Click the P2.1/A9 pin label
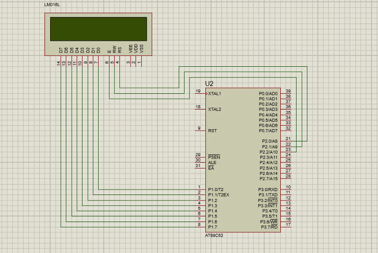This screenshot has width=378, height=253. [x=270, y=147]
